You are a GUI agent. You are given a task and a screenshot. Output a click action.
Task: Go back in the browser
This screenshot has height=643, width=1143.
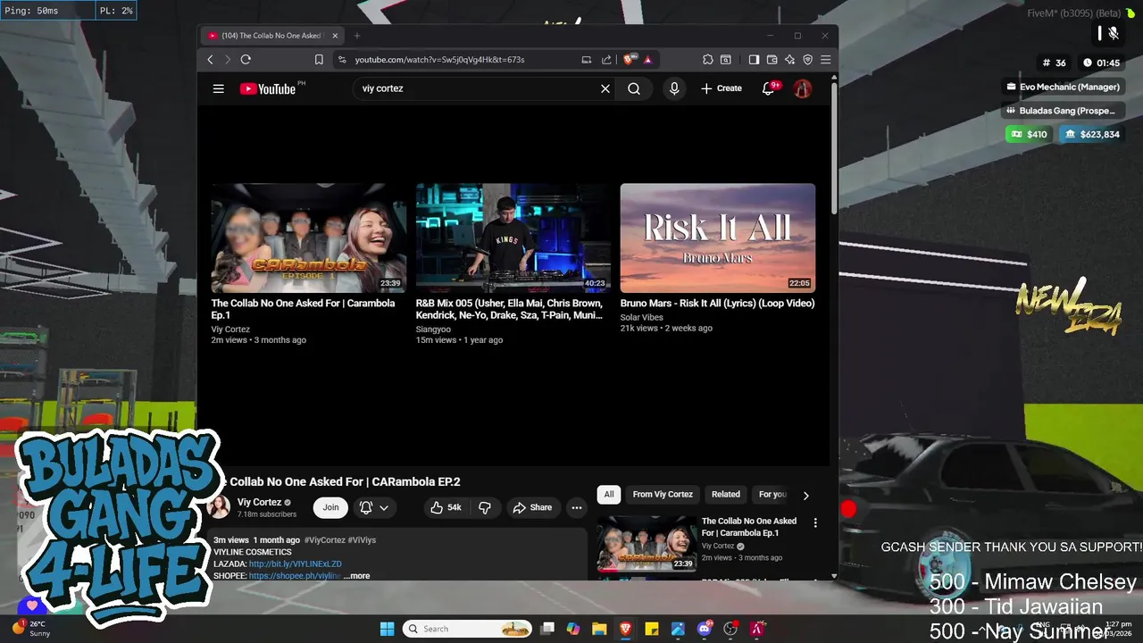(211, 60)
